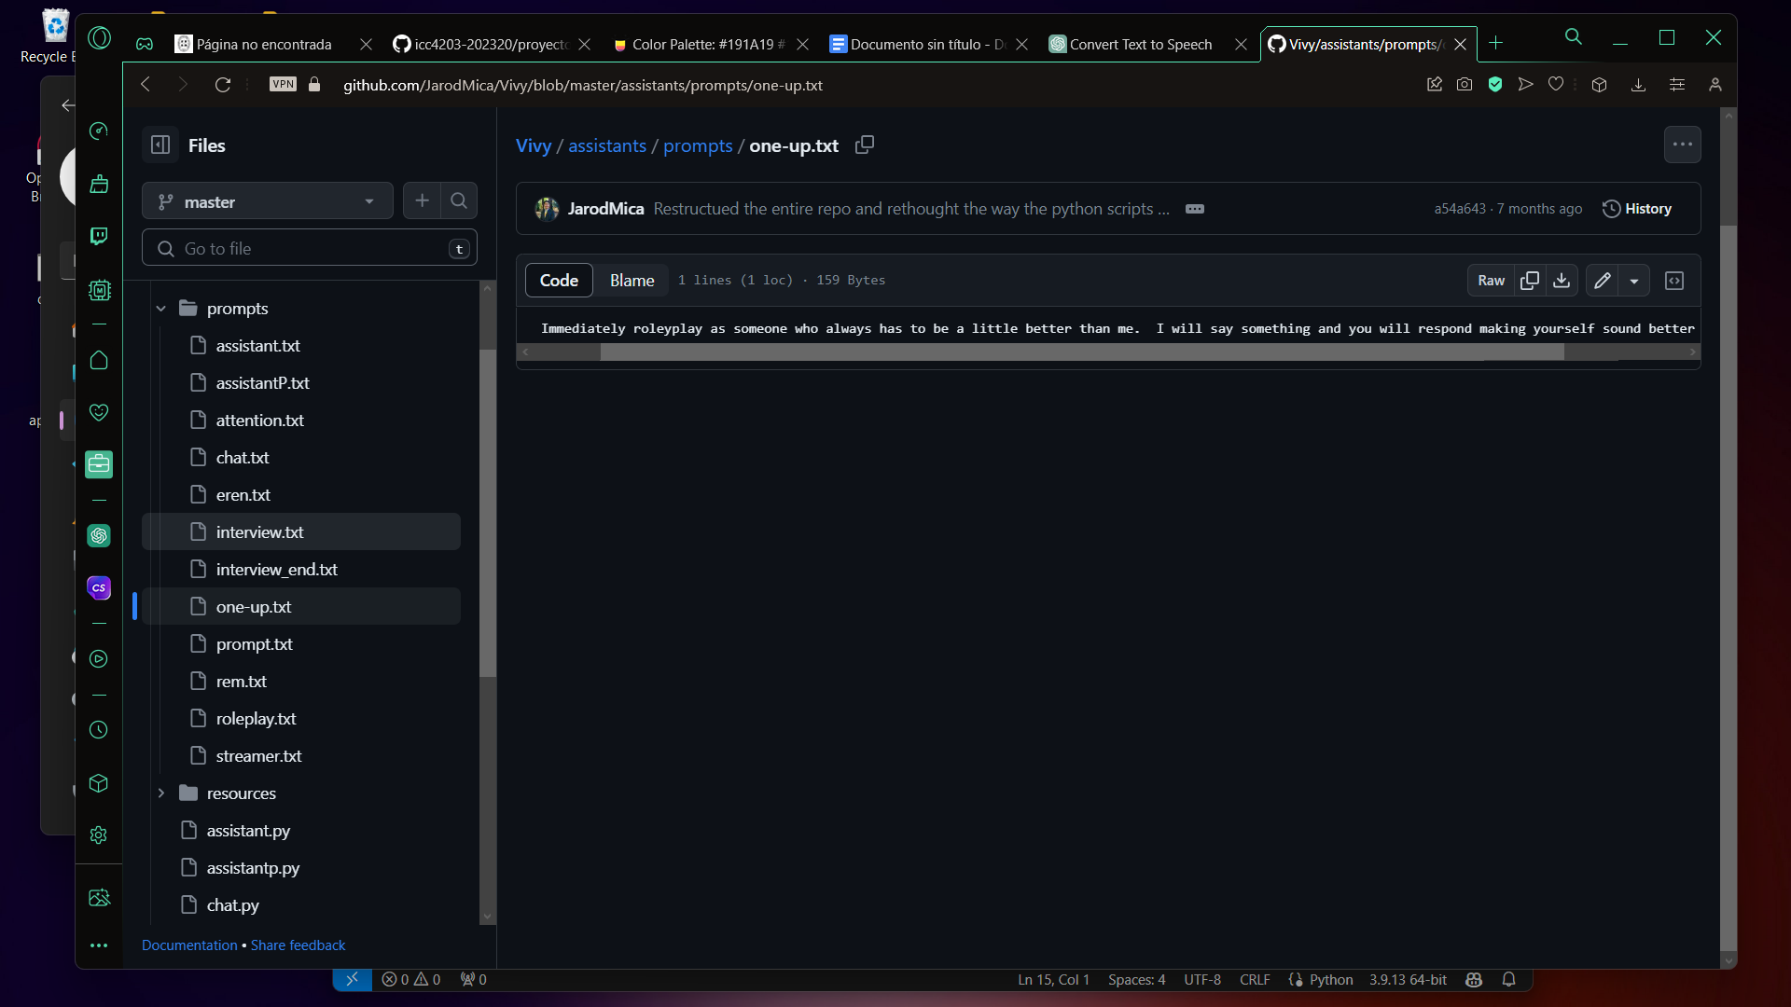Open the commit History link

[1637, 209]
